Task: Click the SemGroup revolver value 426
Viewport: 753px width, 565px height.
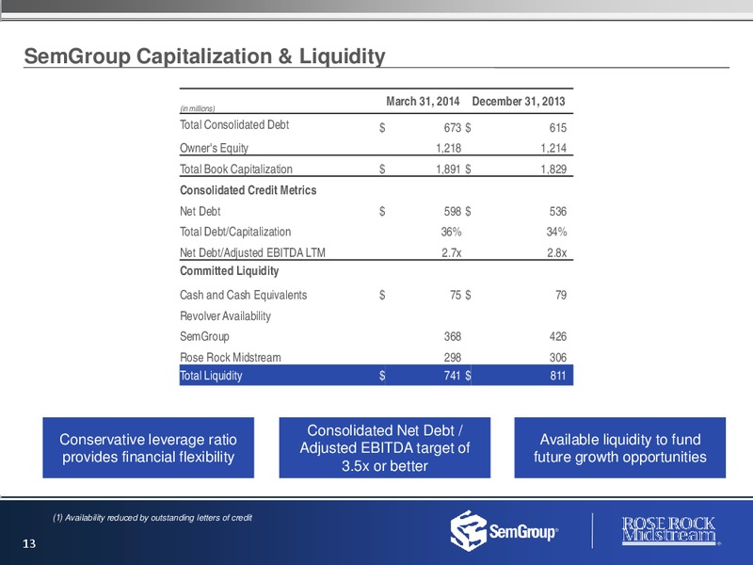Action: coord(557,336)
